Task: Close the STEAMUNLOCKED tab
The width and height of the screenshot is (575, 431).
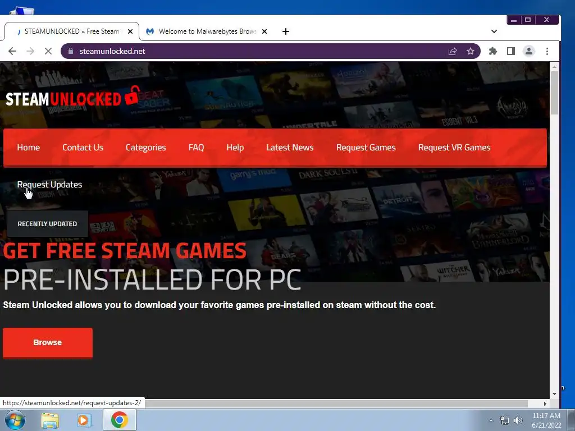Action: pos(130,31)
